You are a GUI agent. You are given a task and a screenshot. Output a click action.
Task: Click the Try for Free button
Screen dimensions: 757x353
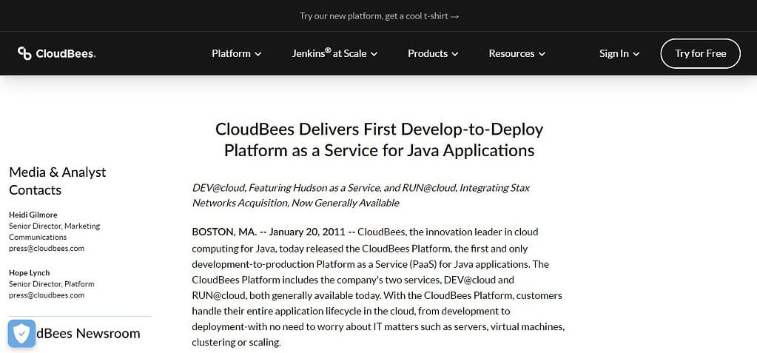point(700,53)
